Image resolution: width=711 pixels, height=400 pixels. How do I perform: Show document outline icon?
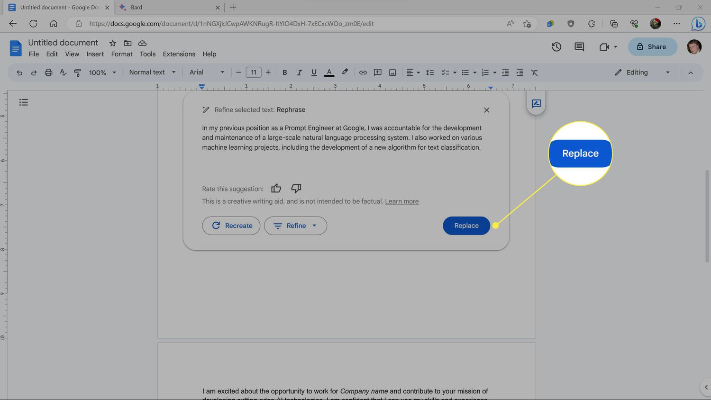point(24,102)
